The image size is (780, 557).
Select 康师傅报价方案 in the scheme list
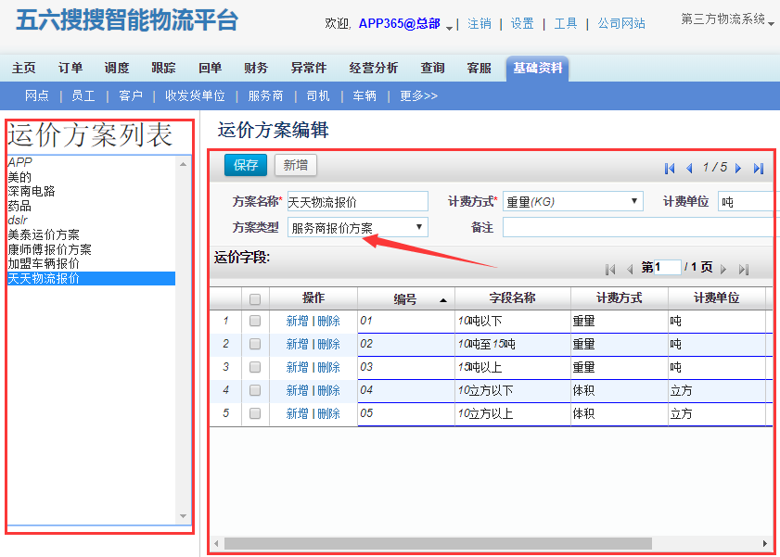pyautogui.click(x=49, y=249)
